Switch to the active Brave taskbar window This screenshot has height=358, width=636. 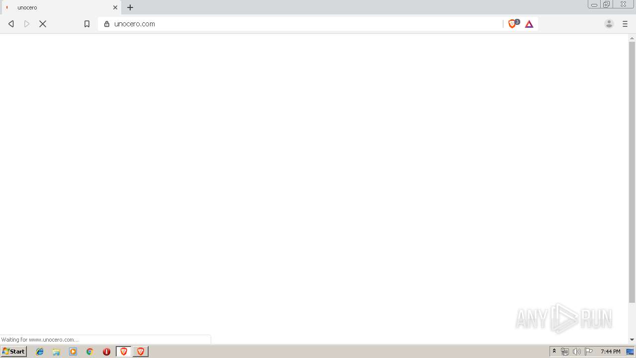124,352
